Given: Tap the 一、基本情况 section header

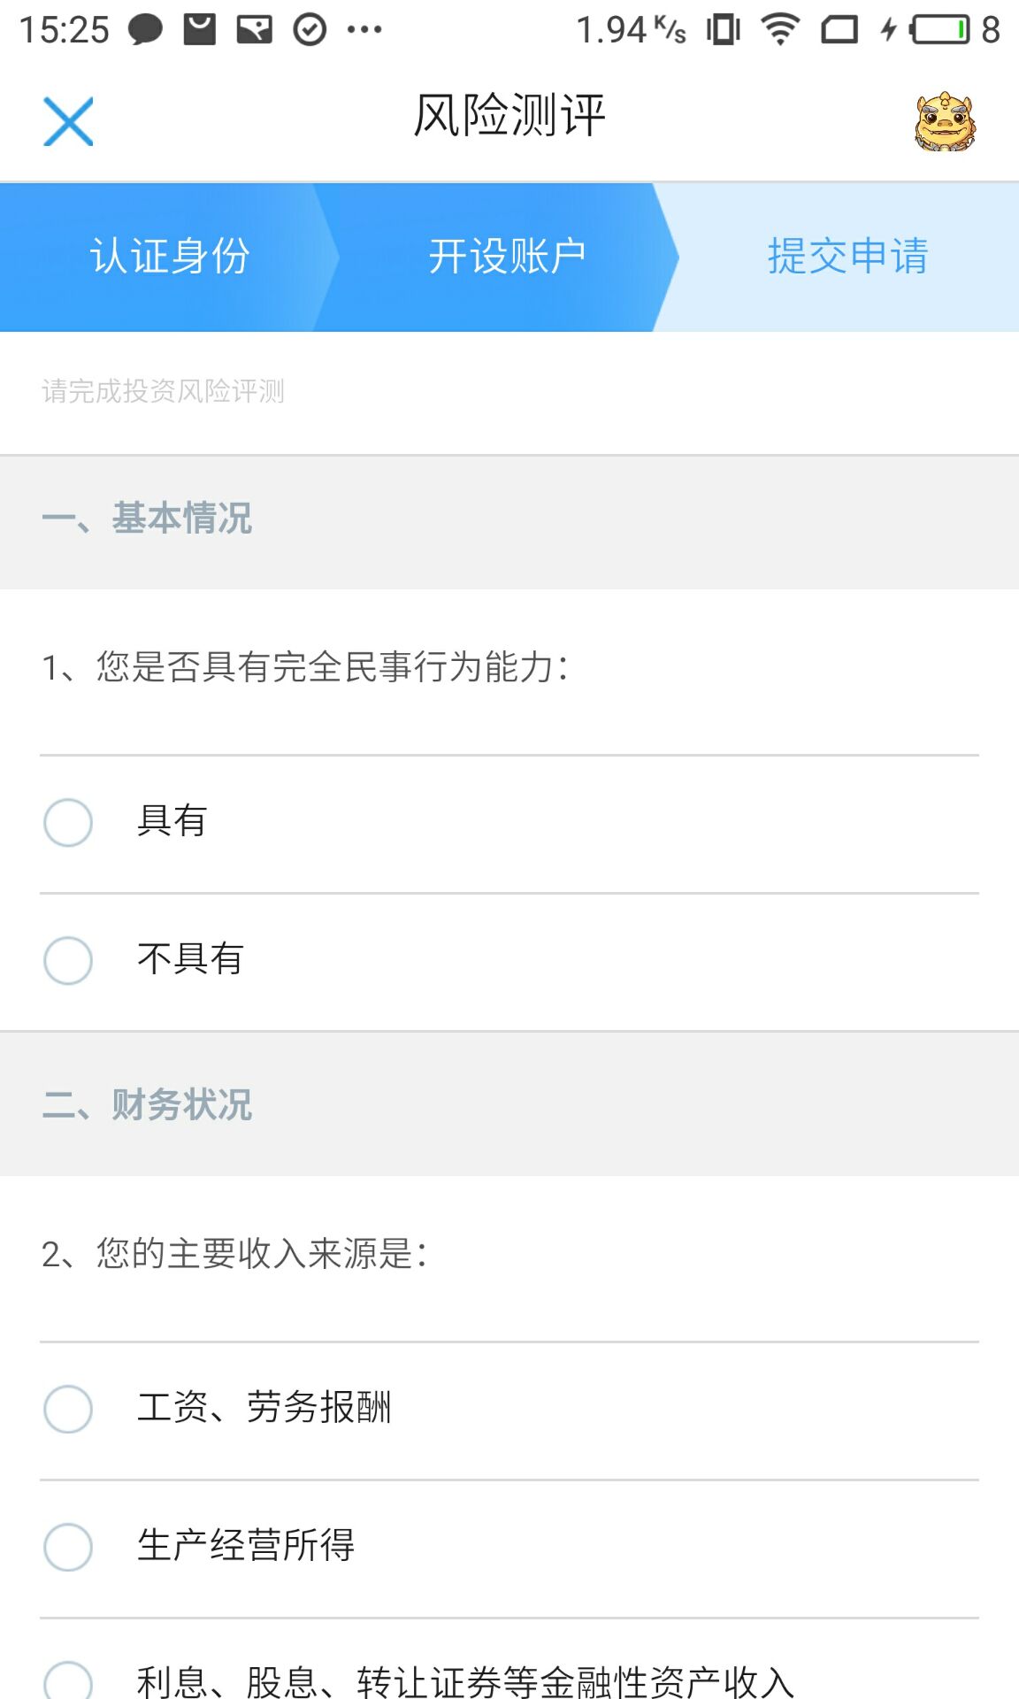Looking at the screenshot, I should click(x=147, y=519).
